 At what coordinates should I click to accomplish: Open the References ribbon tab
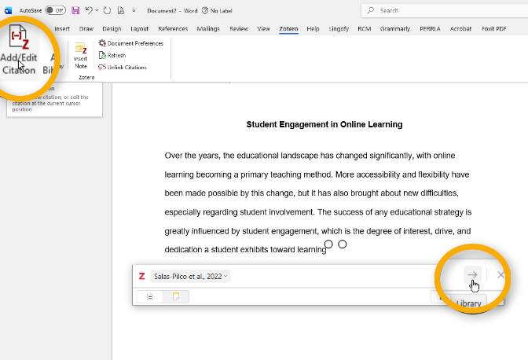click(x=173, y=28)
